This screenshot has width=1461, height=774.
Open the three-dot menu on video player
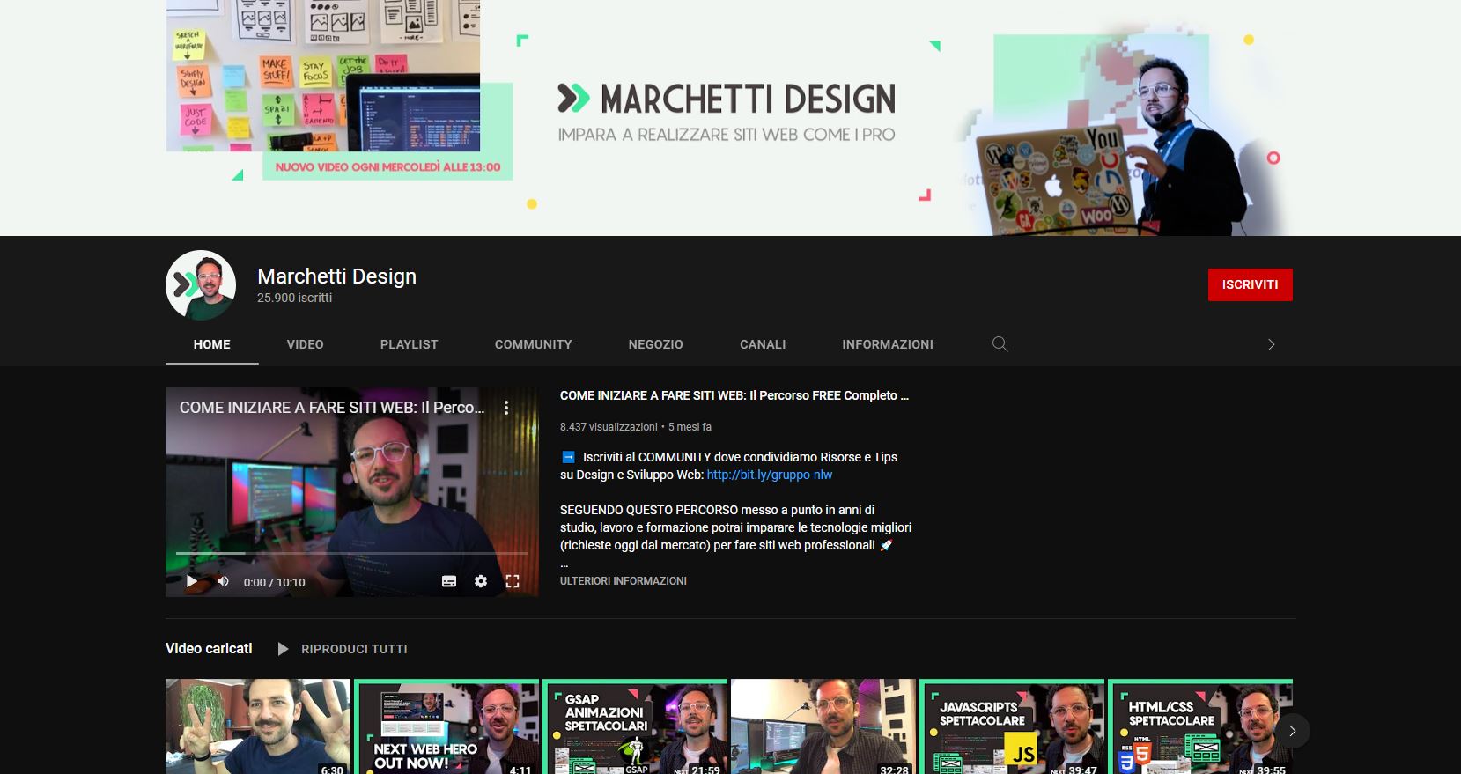506,408
